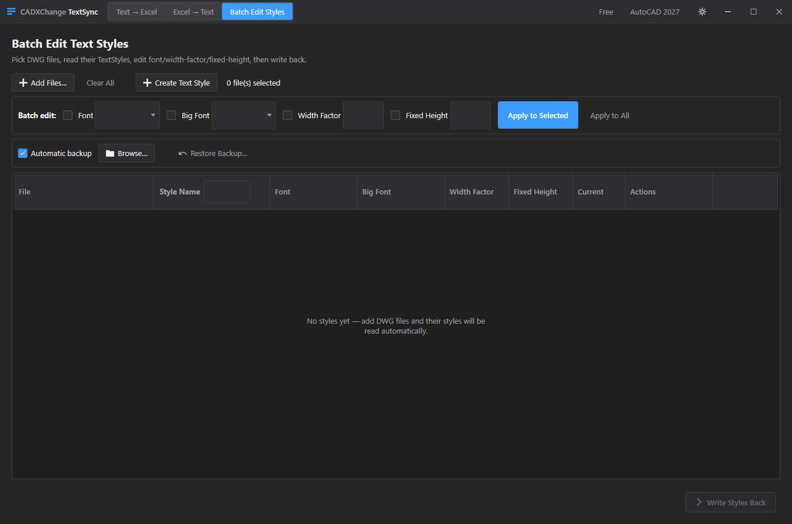Image resolution: width=792 pixels, height=524 pixels.
Task: Click the plus icon on Add Files
Action: pos(23,83)
